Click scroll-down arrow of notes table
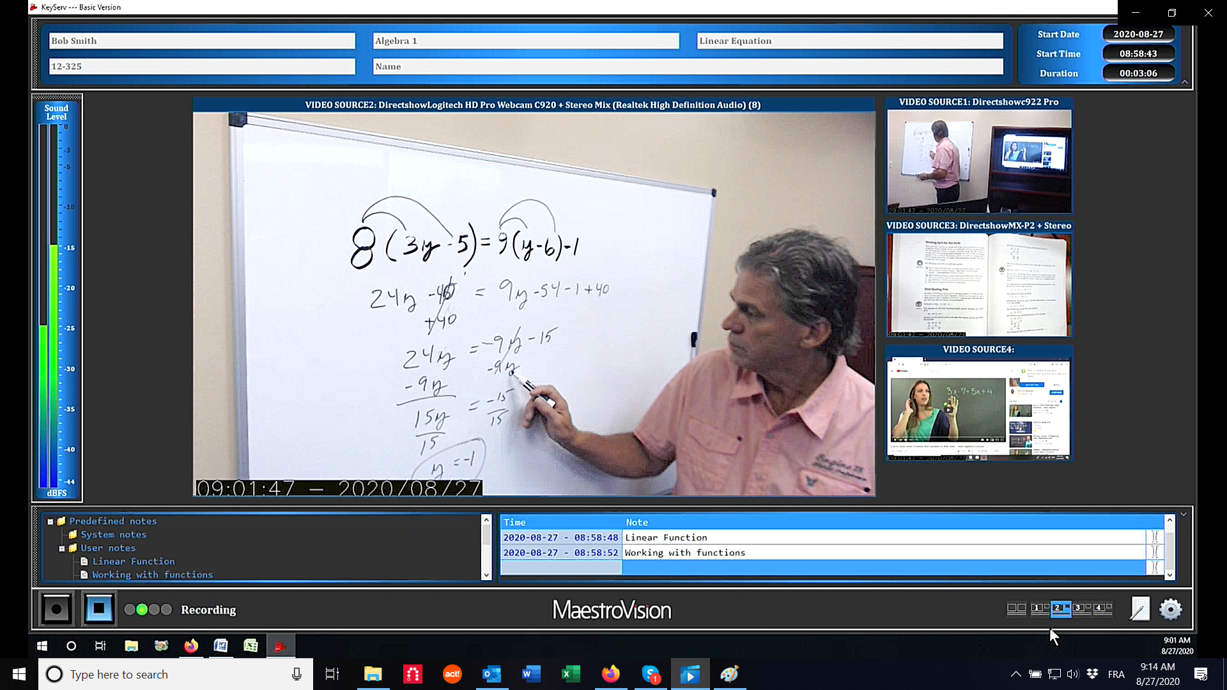The width and height of the screenshot is (1227, 690). [x=1169, y=575]
